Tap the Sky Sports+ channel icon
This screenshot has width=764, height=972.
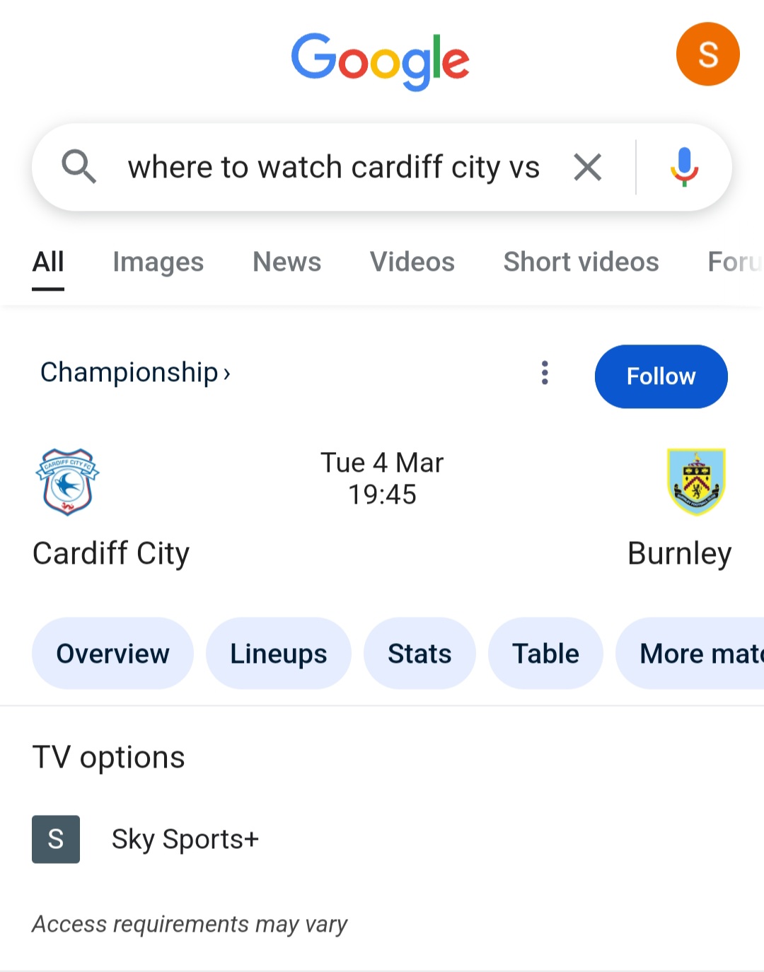(56, 839)
